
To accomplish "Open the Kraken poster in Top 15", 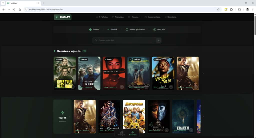I will [x=183, y=116].
